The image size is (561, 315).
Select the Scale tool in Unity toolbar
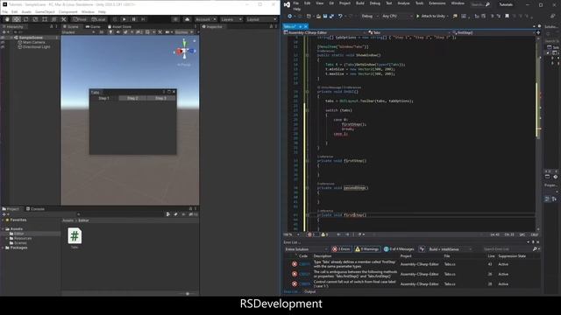click(35, 19)
